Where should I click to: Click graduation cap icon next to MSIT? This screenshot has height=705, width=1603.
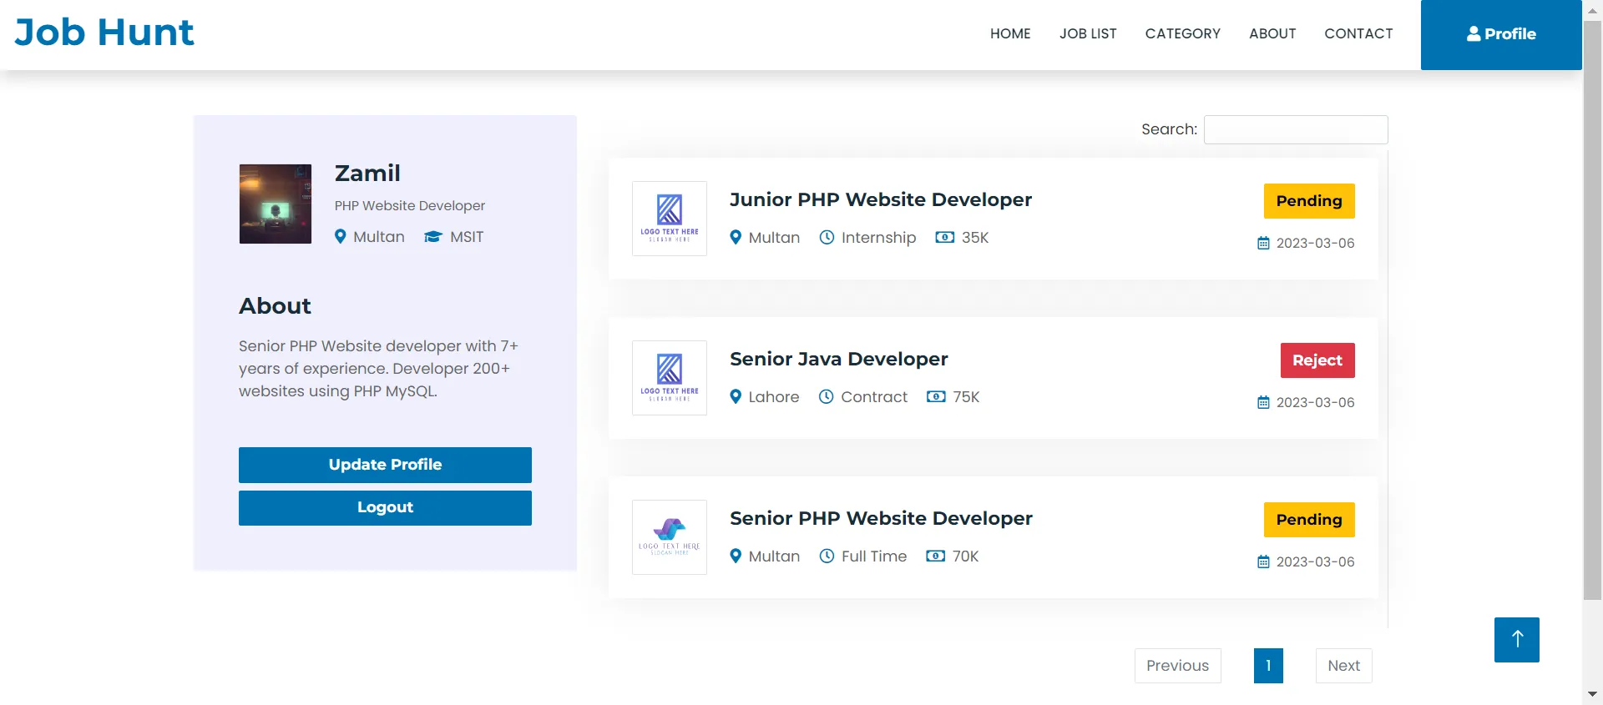(432, 237)
